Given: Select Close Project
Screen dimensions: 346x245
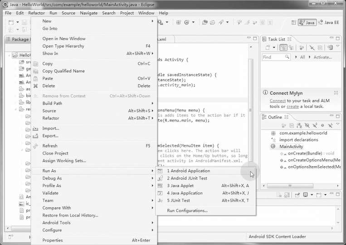Looking at the screenshot, I should pyautogui.click(x=94, y=154).
